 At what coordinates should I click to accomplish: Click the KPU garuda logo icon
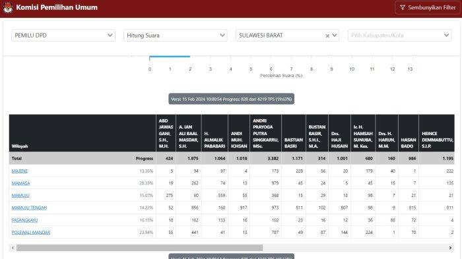point(8,8)
